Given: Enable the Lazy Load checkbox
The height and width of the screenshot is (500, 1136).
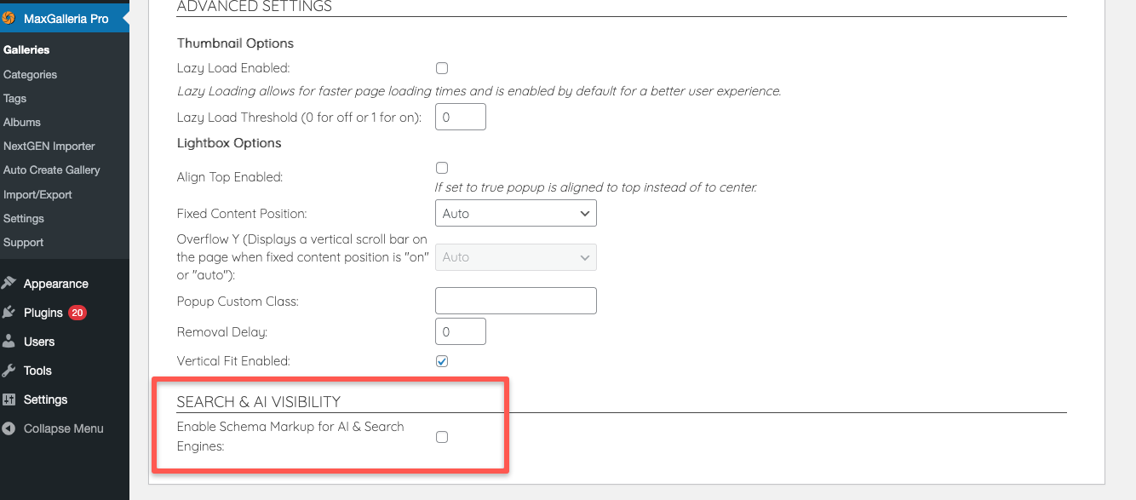Looking at the screenshot, I should 442,68.
